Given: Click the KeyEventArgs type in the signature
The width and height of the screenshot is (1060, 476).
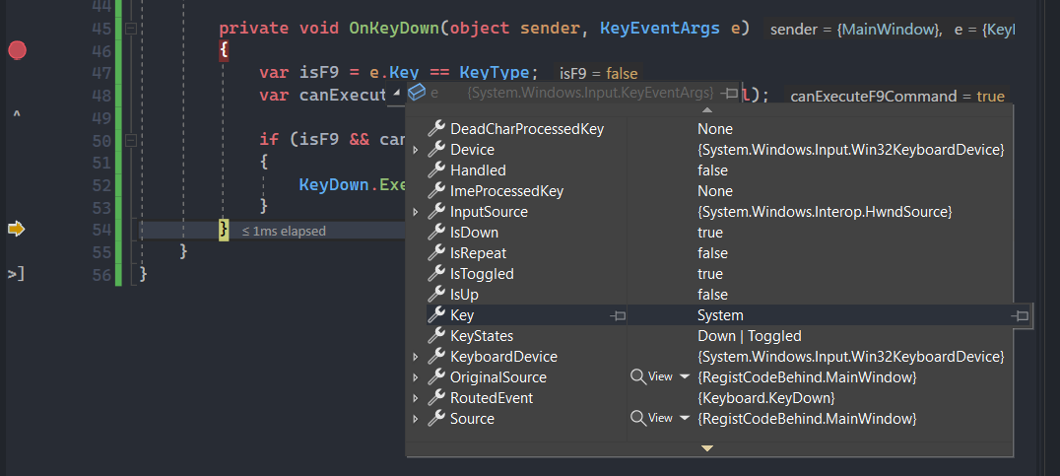Looking at the screenshot, I should point(660,29).
